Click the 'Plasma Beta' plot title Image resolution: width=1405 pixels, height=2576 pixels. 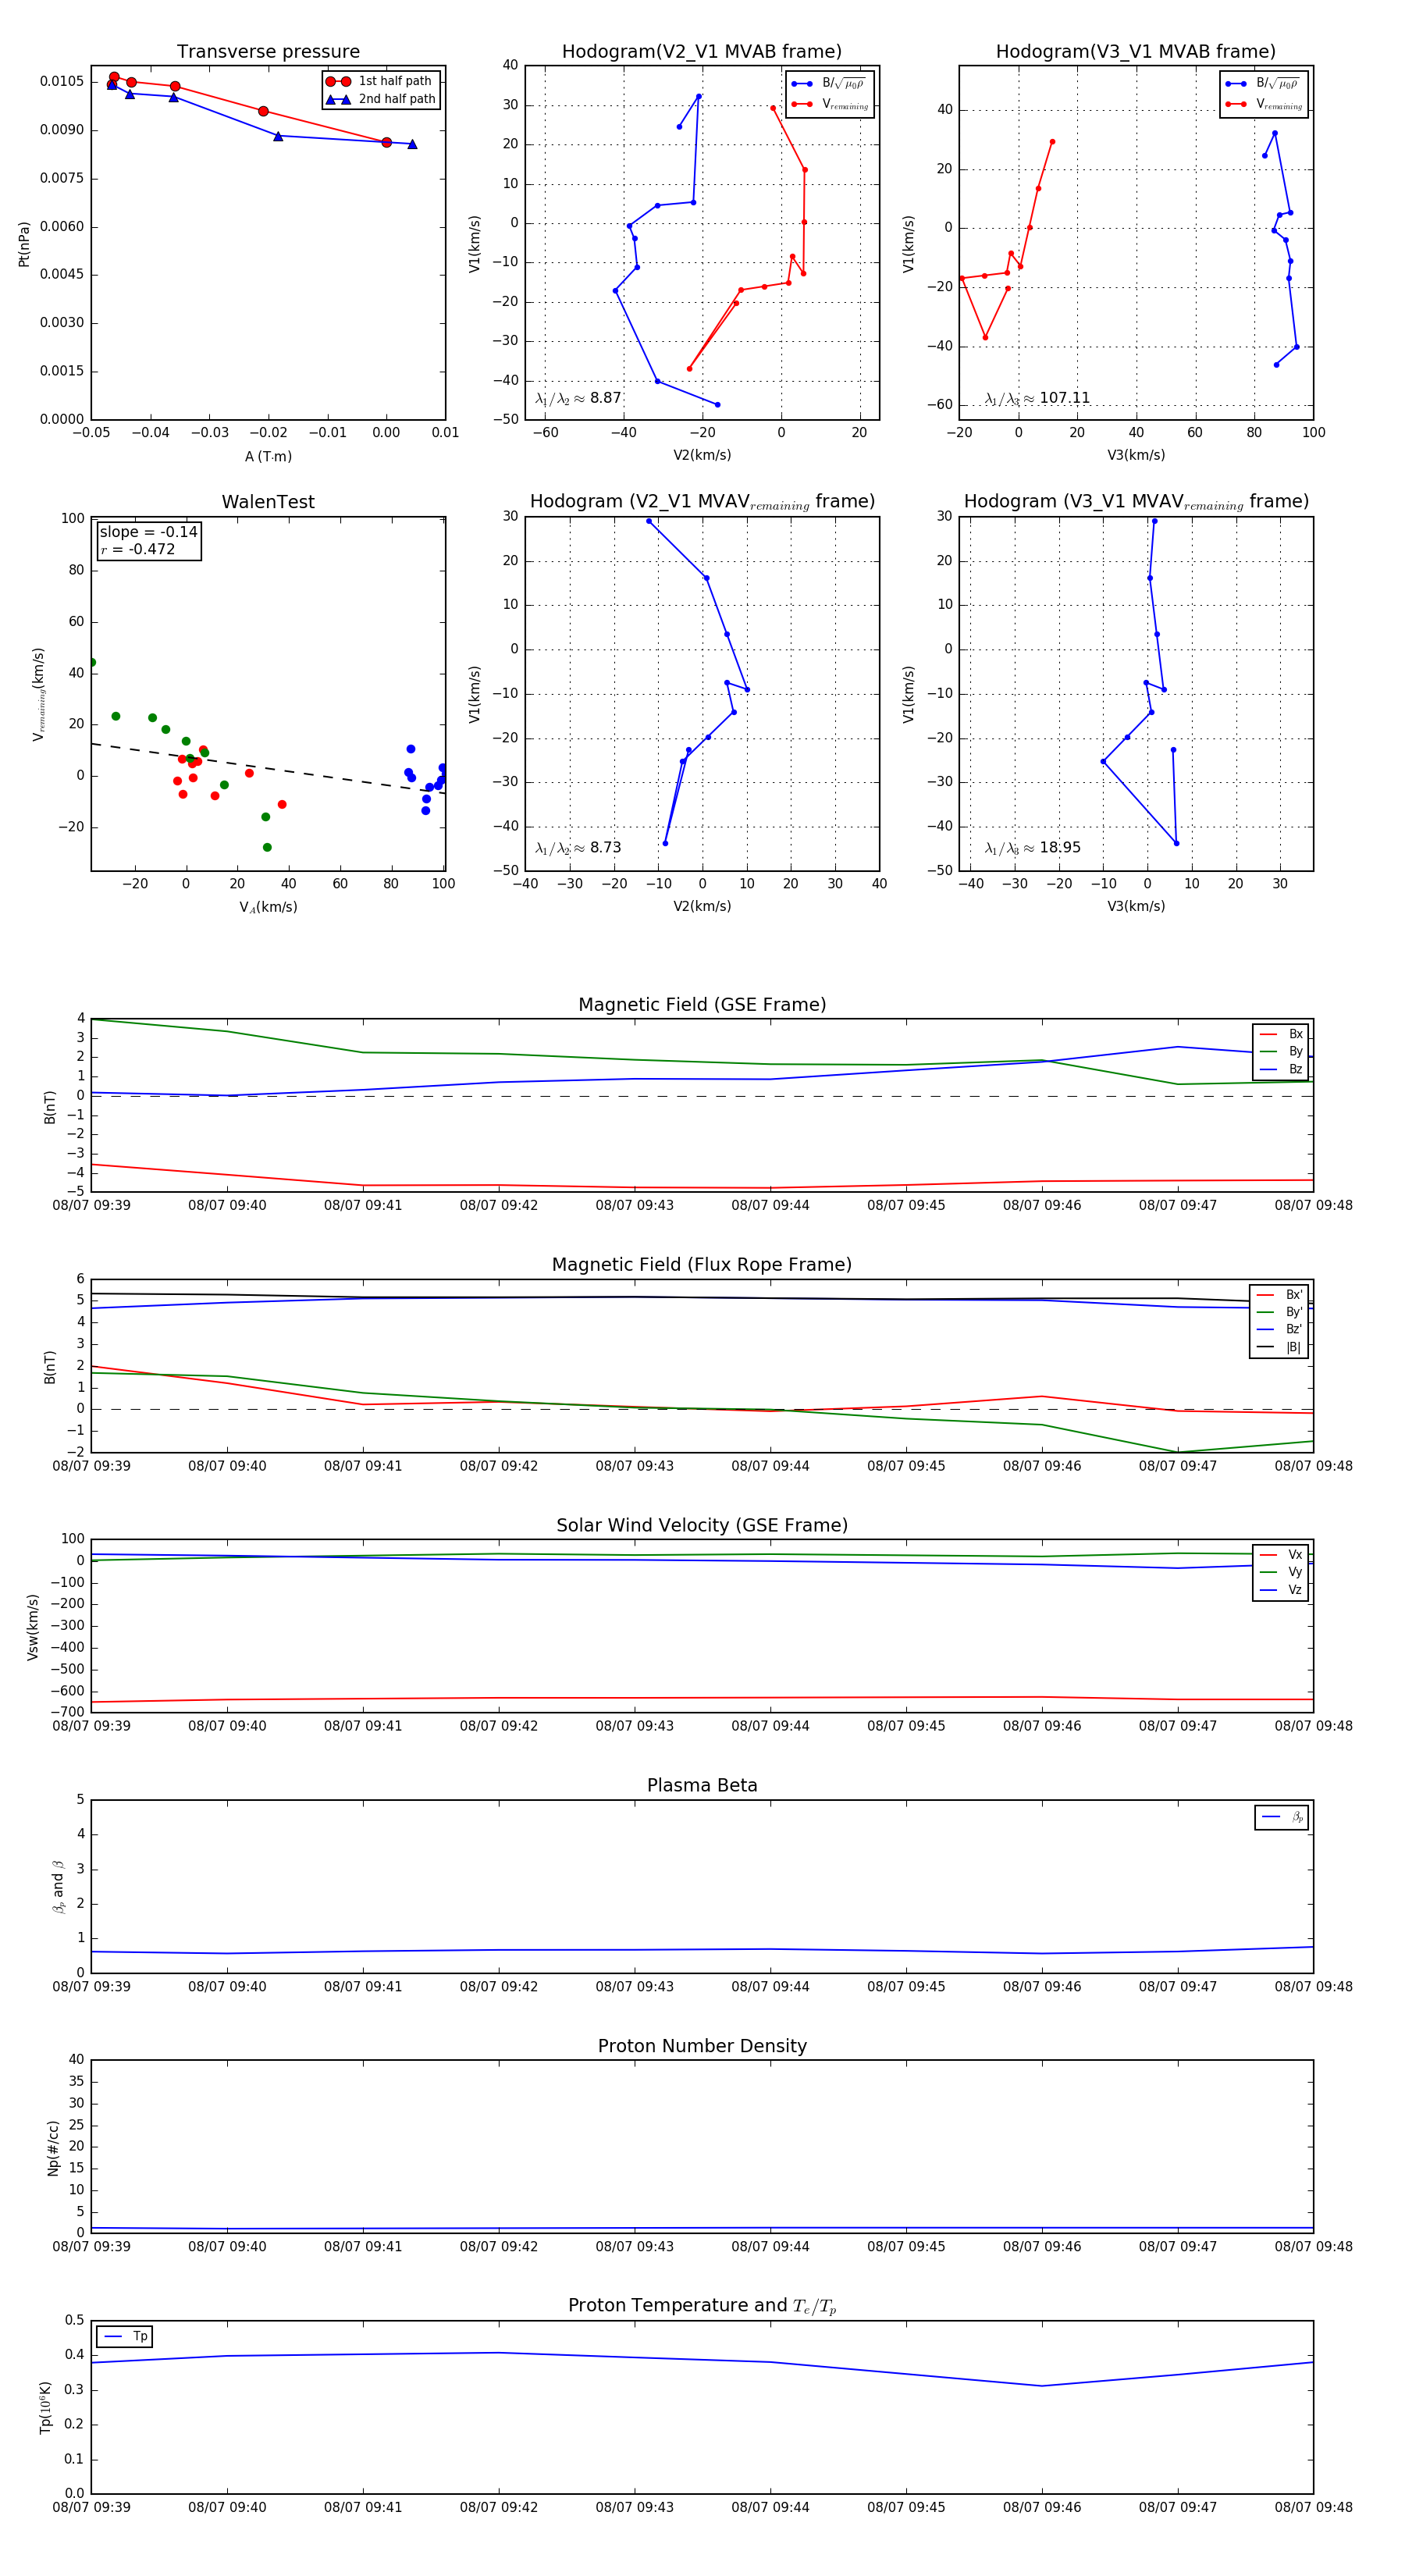(702, 1785)
